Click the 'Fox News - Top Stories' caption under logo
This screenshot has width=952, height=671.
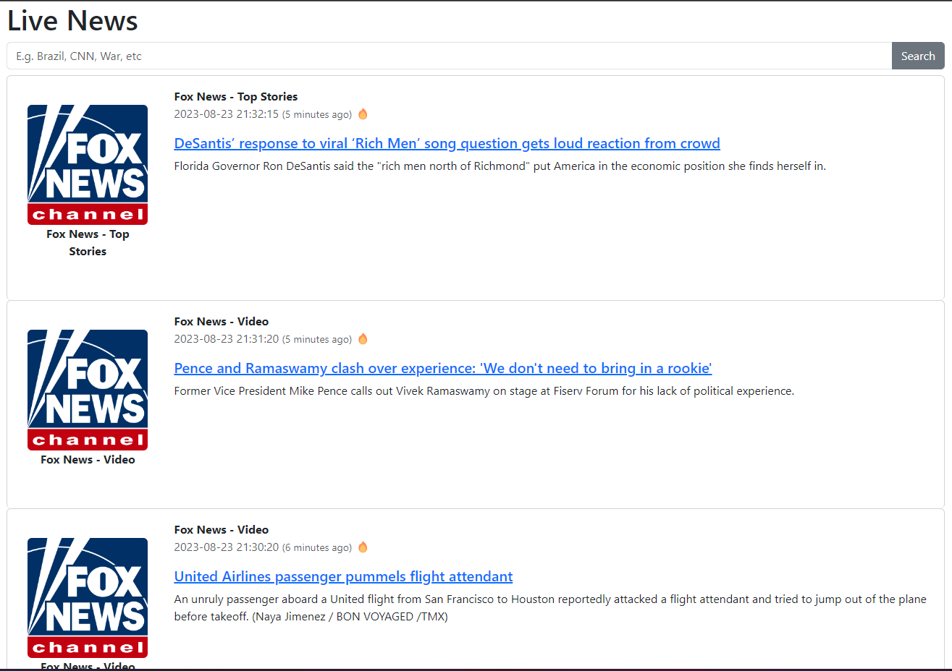point(88,243)
